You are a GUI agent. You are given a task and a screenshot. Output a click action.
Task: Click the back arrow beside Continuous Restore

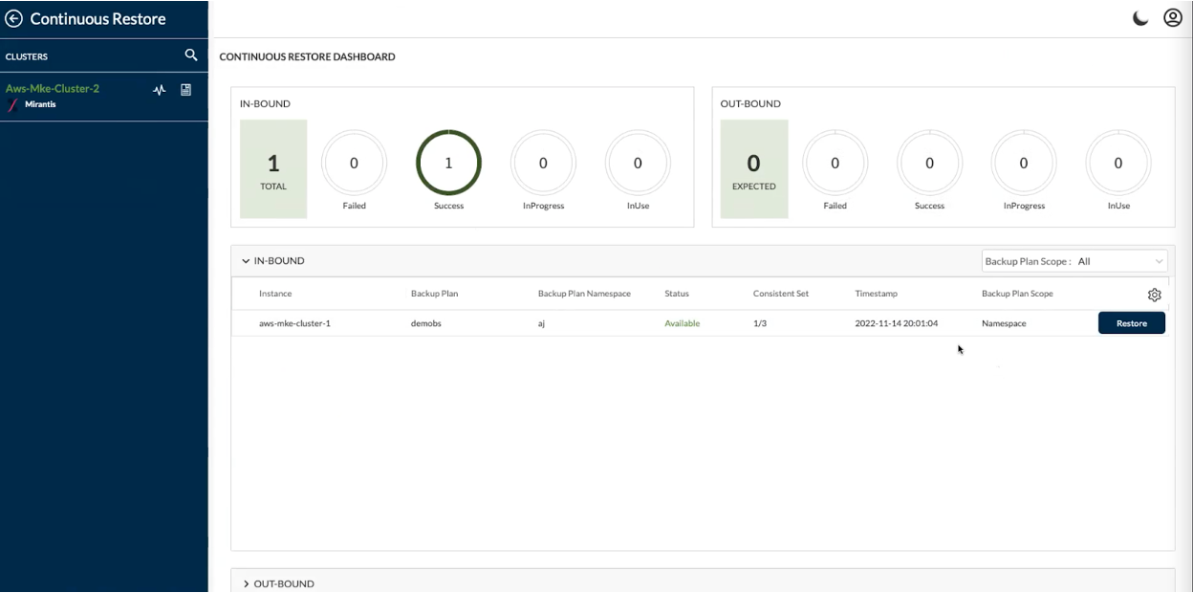13,18
